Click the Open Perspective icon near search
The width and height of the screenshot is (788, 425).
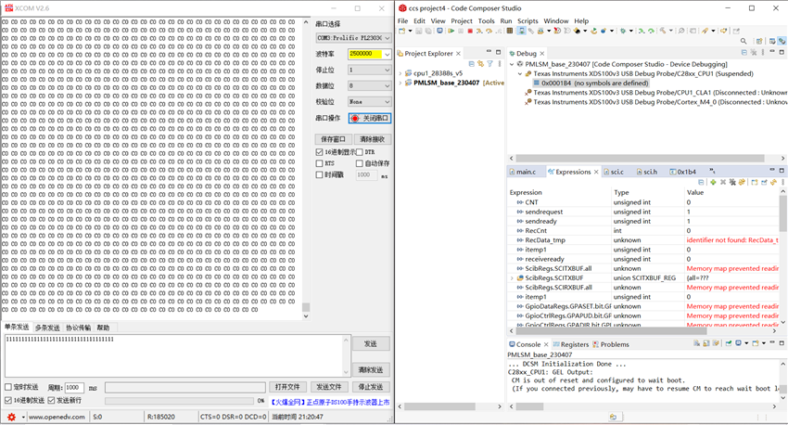(x=759, y=41)
